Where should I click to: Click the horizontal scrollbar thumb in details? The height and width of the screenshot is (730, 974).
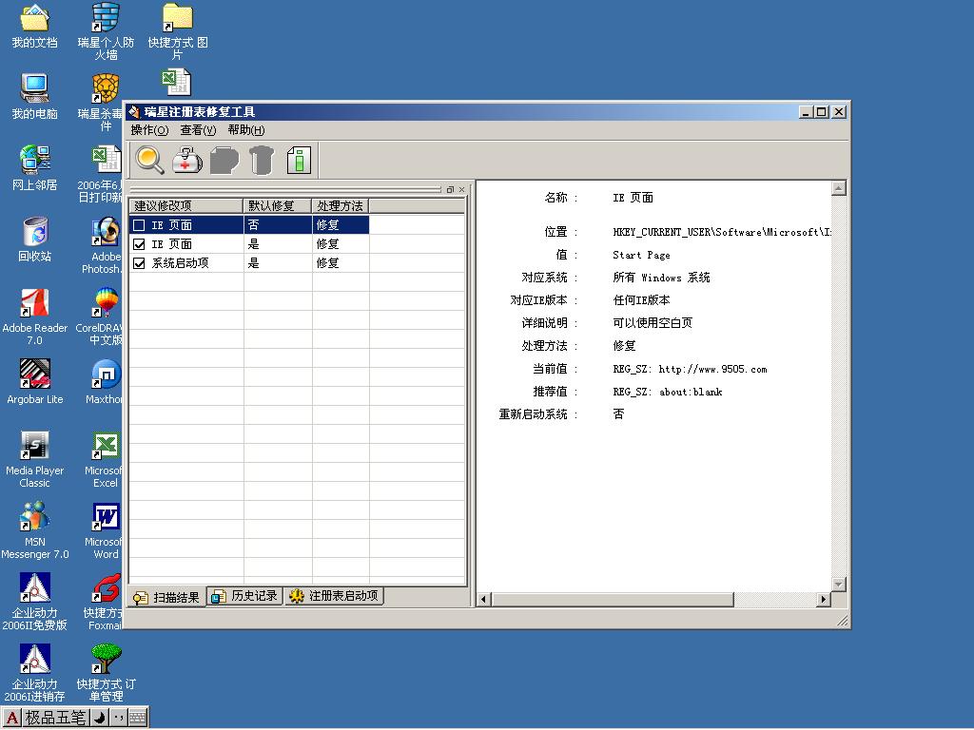tap(613, 599)
